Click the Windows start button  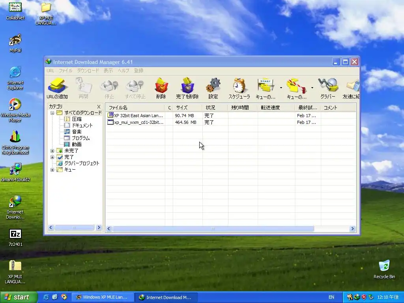(18, 297)
